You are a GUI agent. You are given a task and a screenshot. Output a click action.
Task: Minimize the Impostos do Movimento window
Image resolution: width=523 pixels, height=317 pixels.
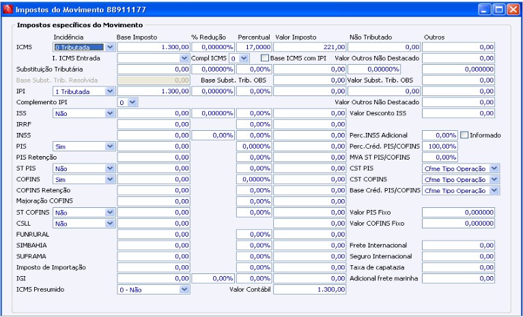tap(485, 10)
